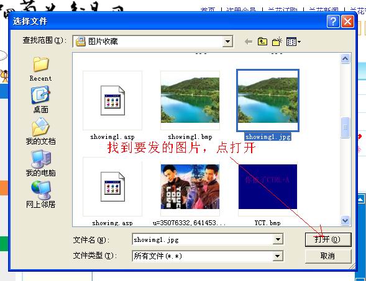Close the 选择文件 dialog
366x281 pixels.
[347, 22]
